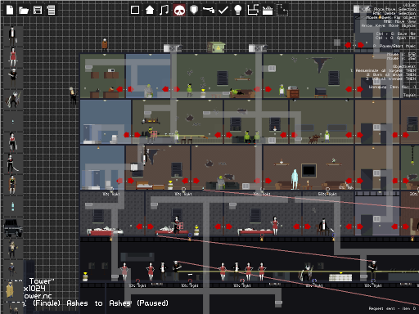The height and width of the screenshot is (314, 419).
Task: Select the wall-mounted TV in the brown room
Action: (309, 170)
